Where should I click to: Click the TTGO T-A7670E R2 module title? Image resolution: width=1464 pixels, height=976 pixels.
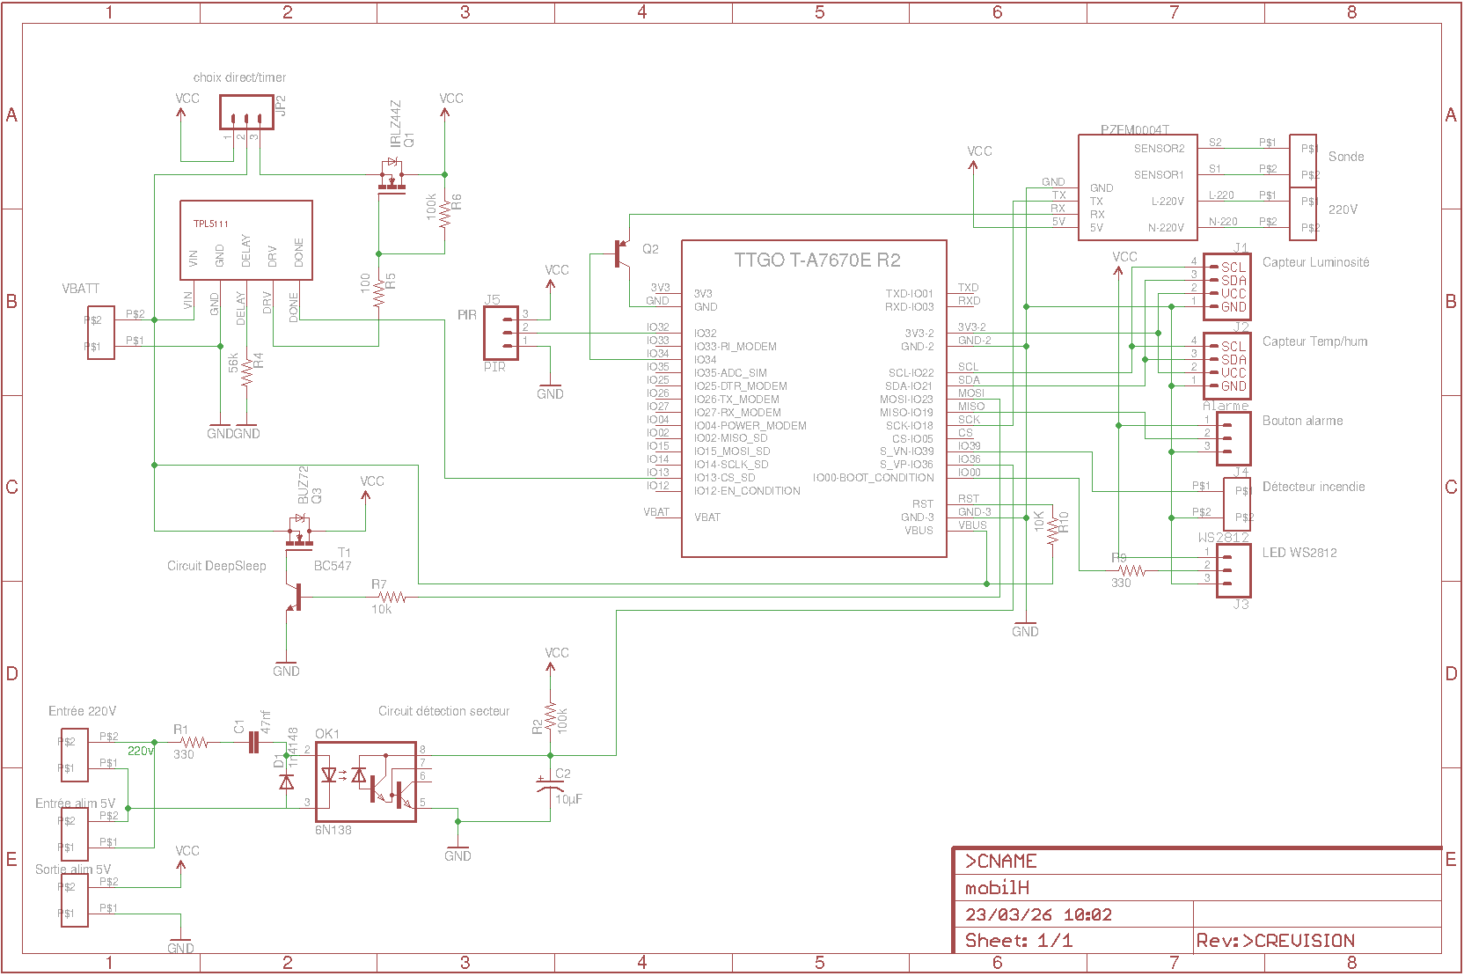pyautogui.click(x=816, y=261)
